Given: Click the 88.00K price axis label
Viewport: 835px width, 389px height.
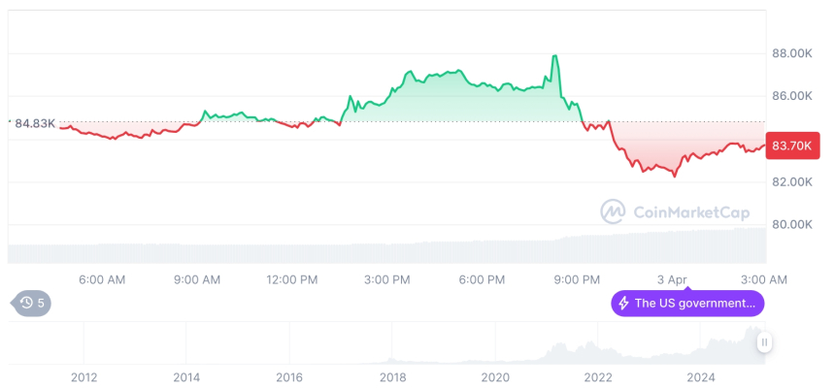Looking at the screenshot, I should coord(791,53).
